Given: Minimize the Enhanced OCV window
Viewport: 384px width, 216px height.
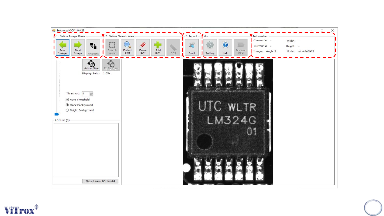Looking at the screenshot, I should 312,31.
